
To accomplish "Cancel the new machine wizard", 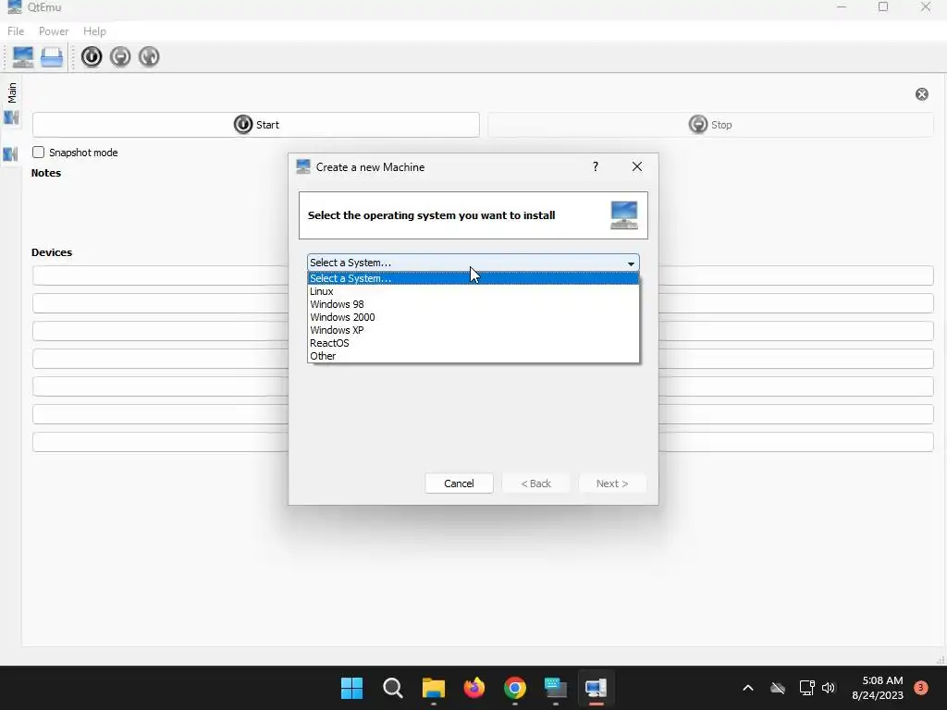I will pyautogui.click(x=459, y=483).
